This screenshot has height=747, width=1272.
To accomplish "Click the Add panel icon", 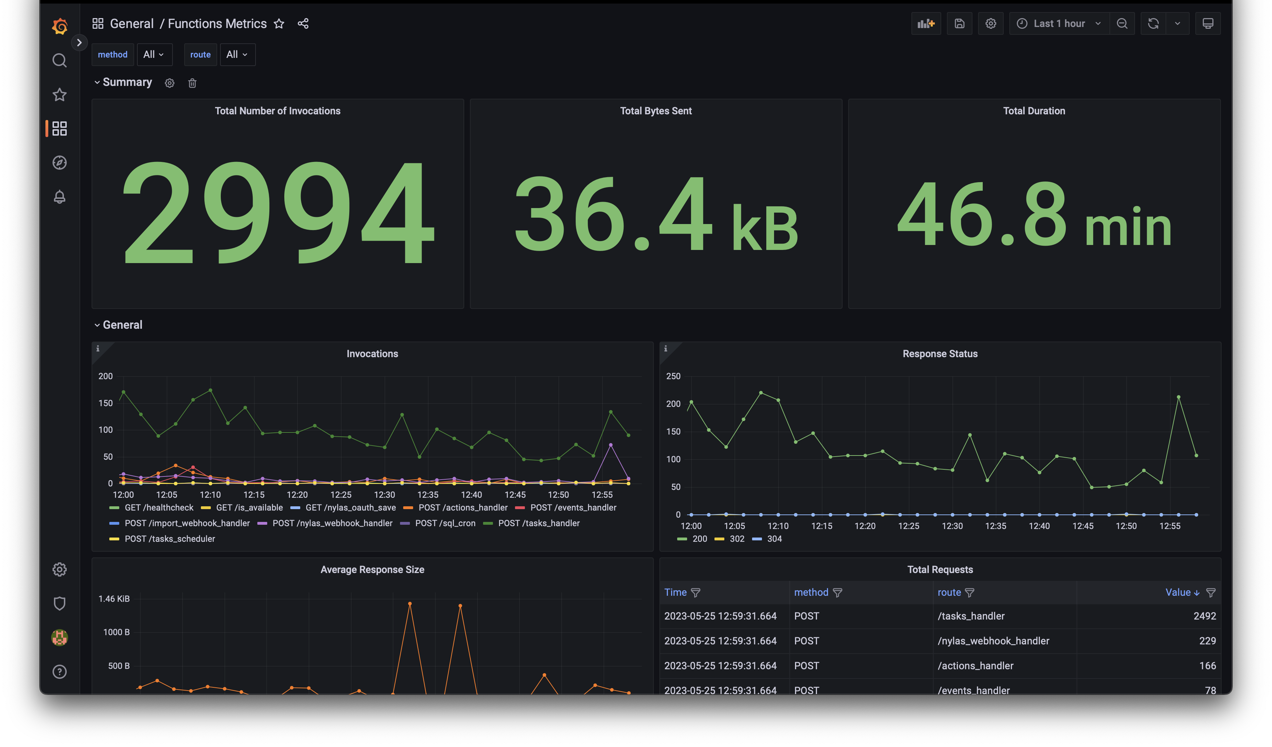I will (926, 23).
